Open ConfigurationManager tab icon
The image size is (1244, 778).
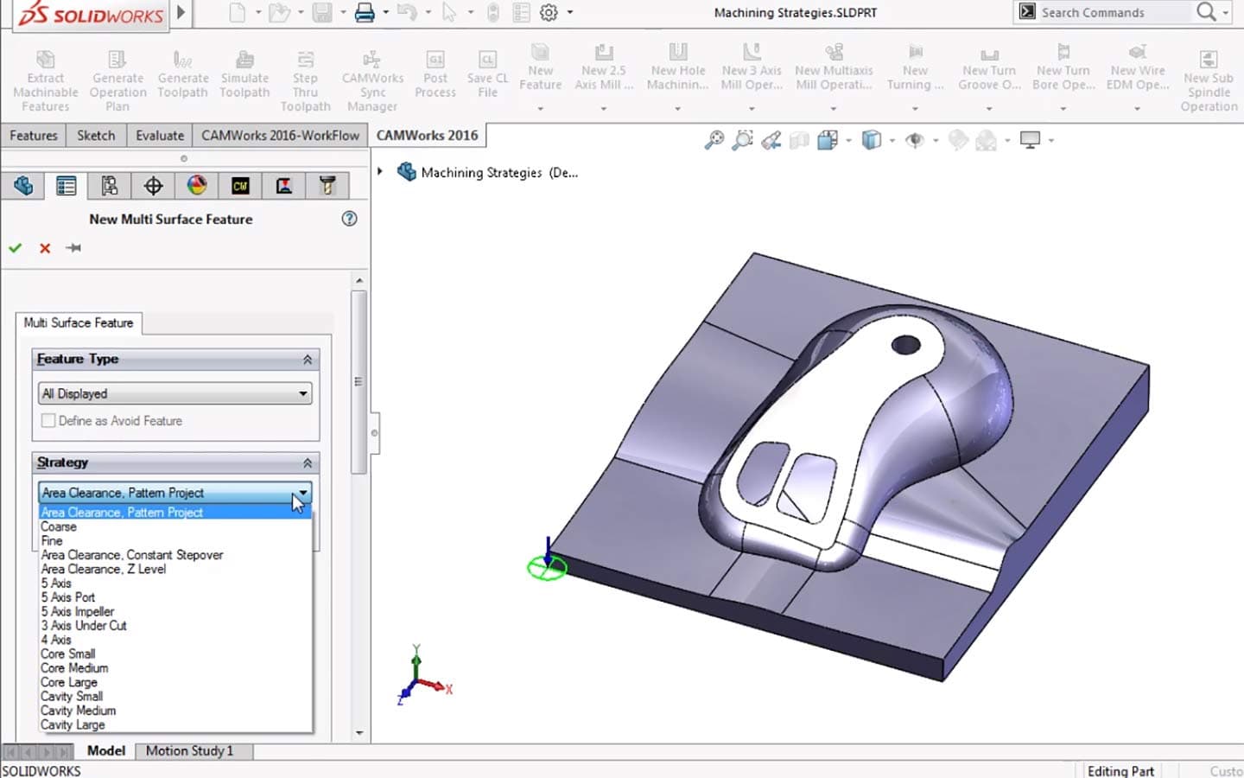[x=110, y=186]
